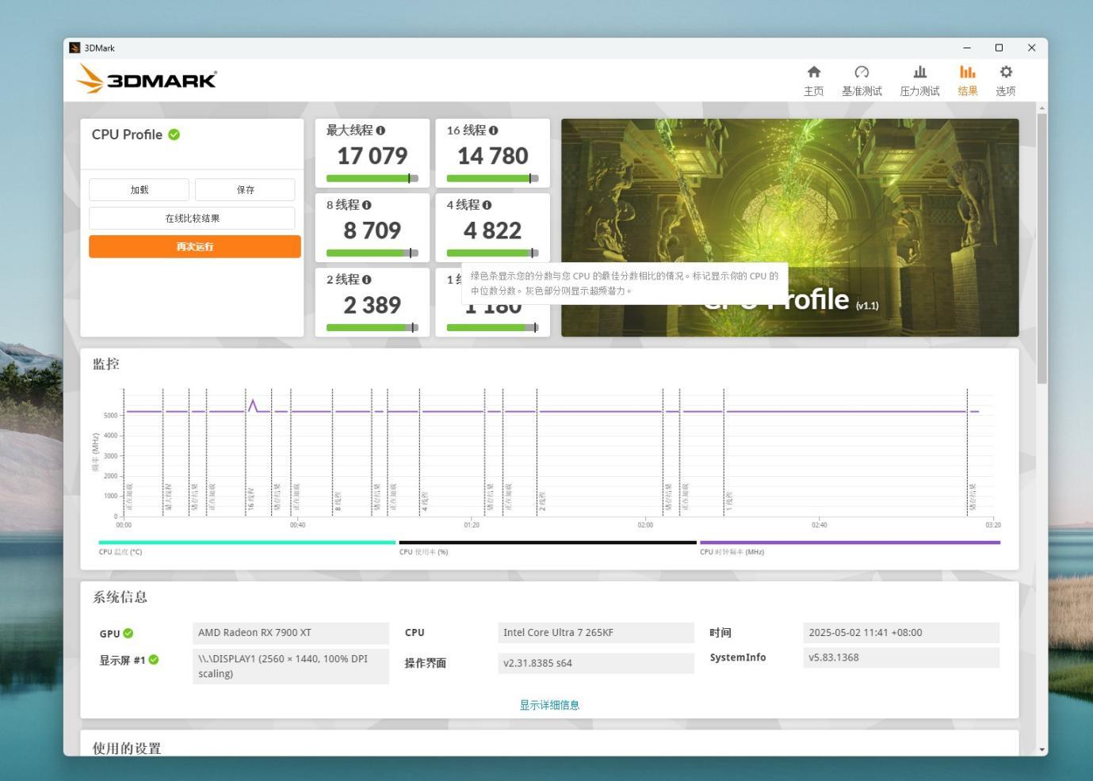Toggle the CPU 使用率 black legend bar
1093x781 pixels.
coord(548,543)
